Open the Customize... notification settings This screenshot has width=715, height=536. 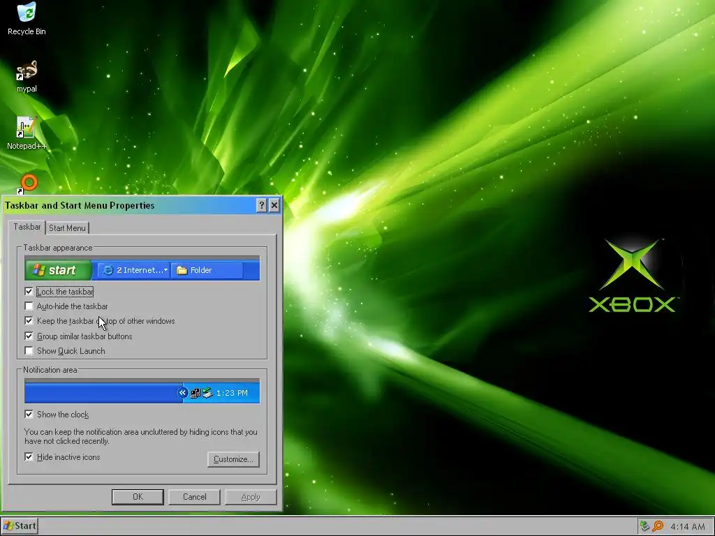click(x=233, y=459)
